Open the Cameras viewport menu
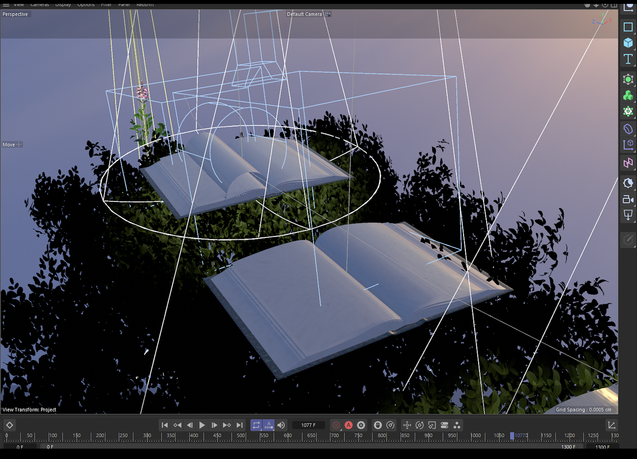The height and width of the screenshot is (459, 637). tap(39, 5)
